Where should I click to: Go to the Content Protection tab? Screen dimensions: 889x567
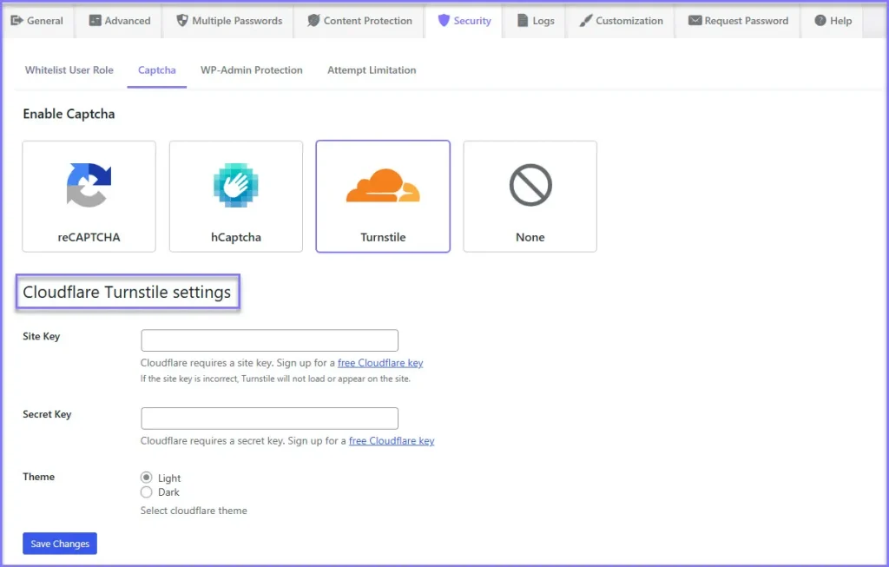coord(359,21)
